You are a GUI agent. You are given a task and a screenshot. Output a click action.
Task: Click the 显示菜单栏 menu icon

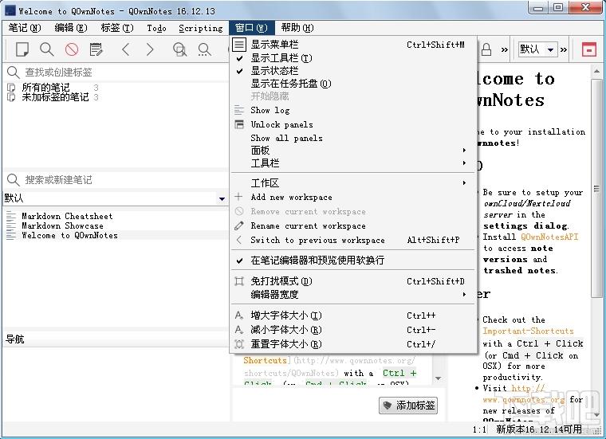click(x=239, y=45)
